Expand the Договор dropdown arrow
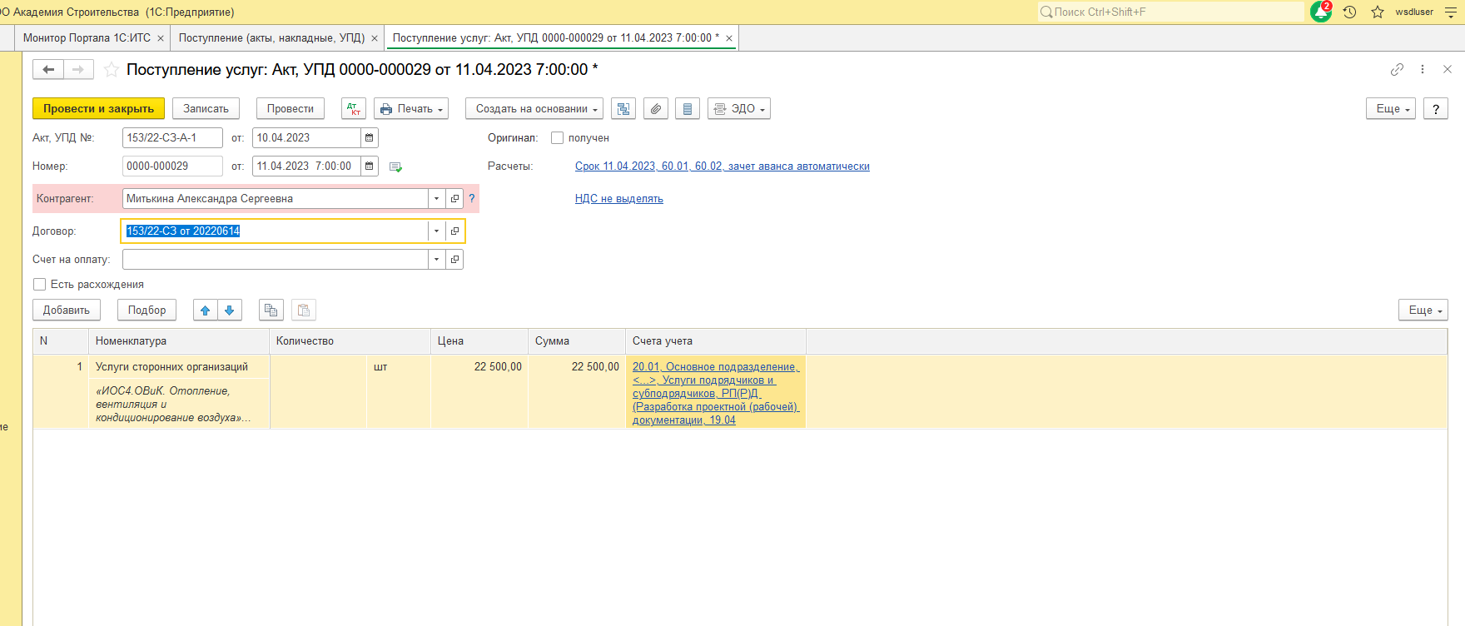Screen dimensions: 1465x626 coord(436,231)
